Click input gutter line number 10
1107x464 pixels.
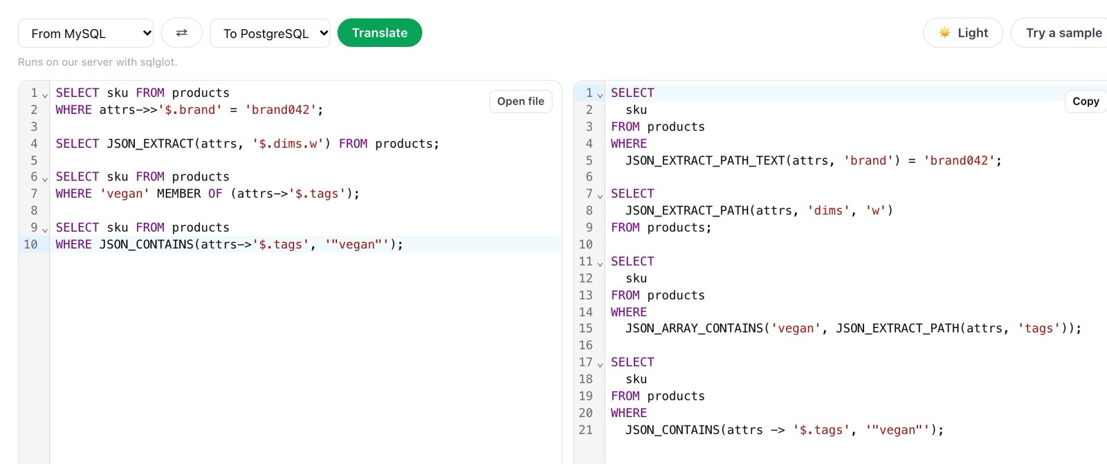(x=30, y=244)
